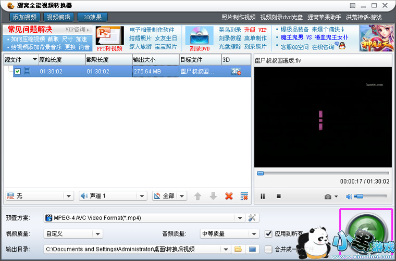Open 给视频添加背景音乐 help link
This screenshot has width=396, height=261.
[36, 47]
